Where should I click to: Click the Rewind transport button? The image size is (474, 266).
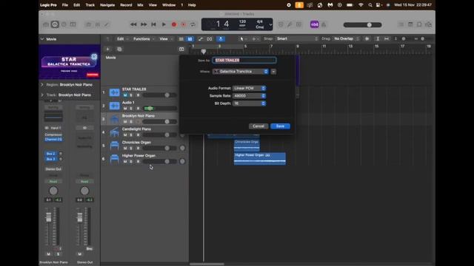pos(133,24)
